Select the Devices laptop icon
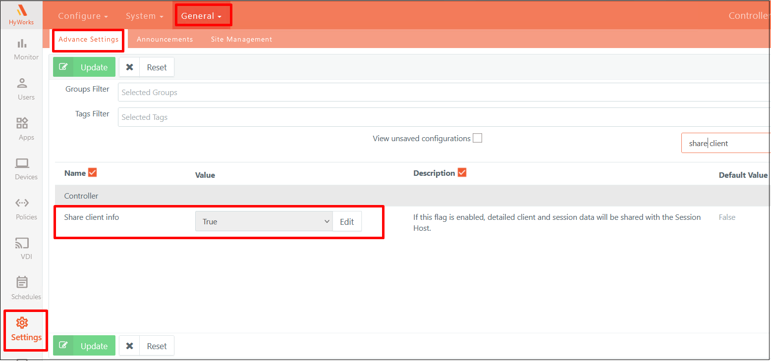771x361 pixels. point(22,163)
